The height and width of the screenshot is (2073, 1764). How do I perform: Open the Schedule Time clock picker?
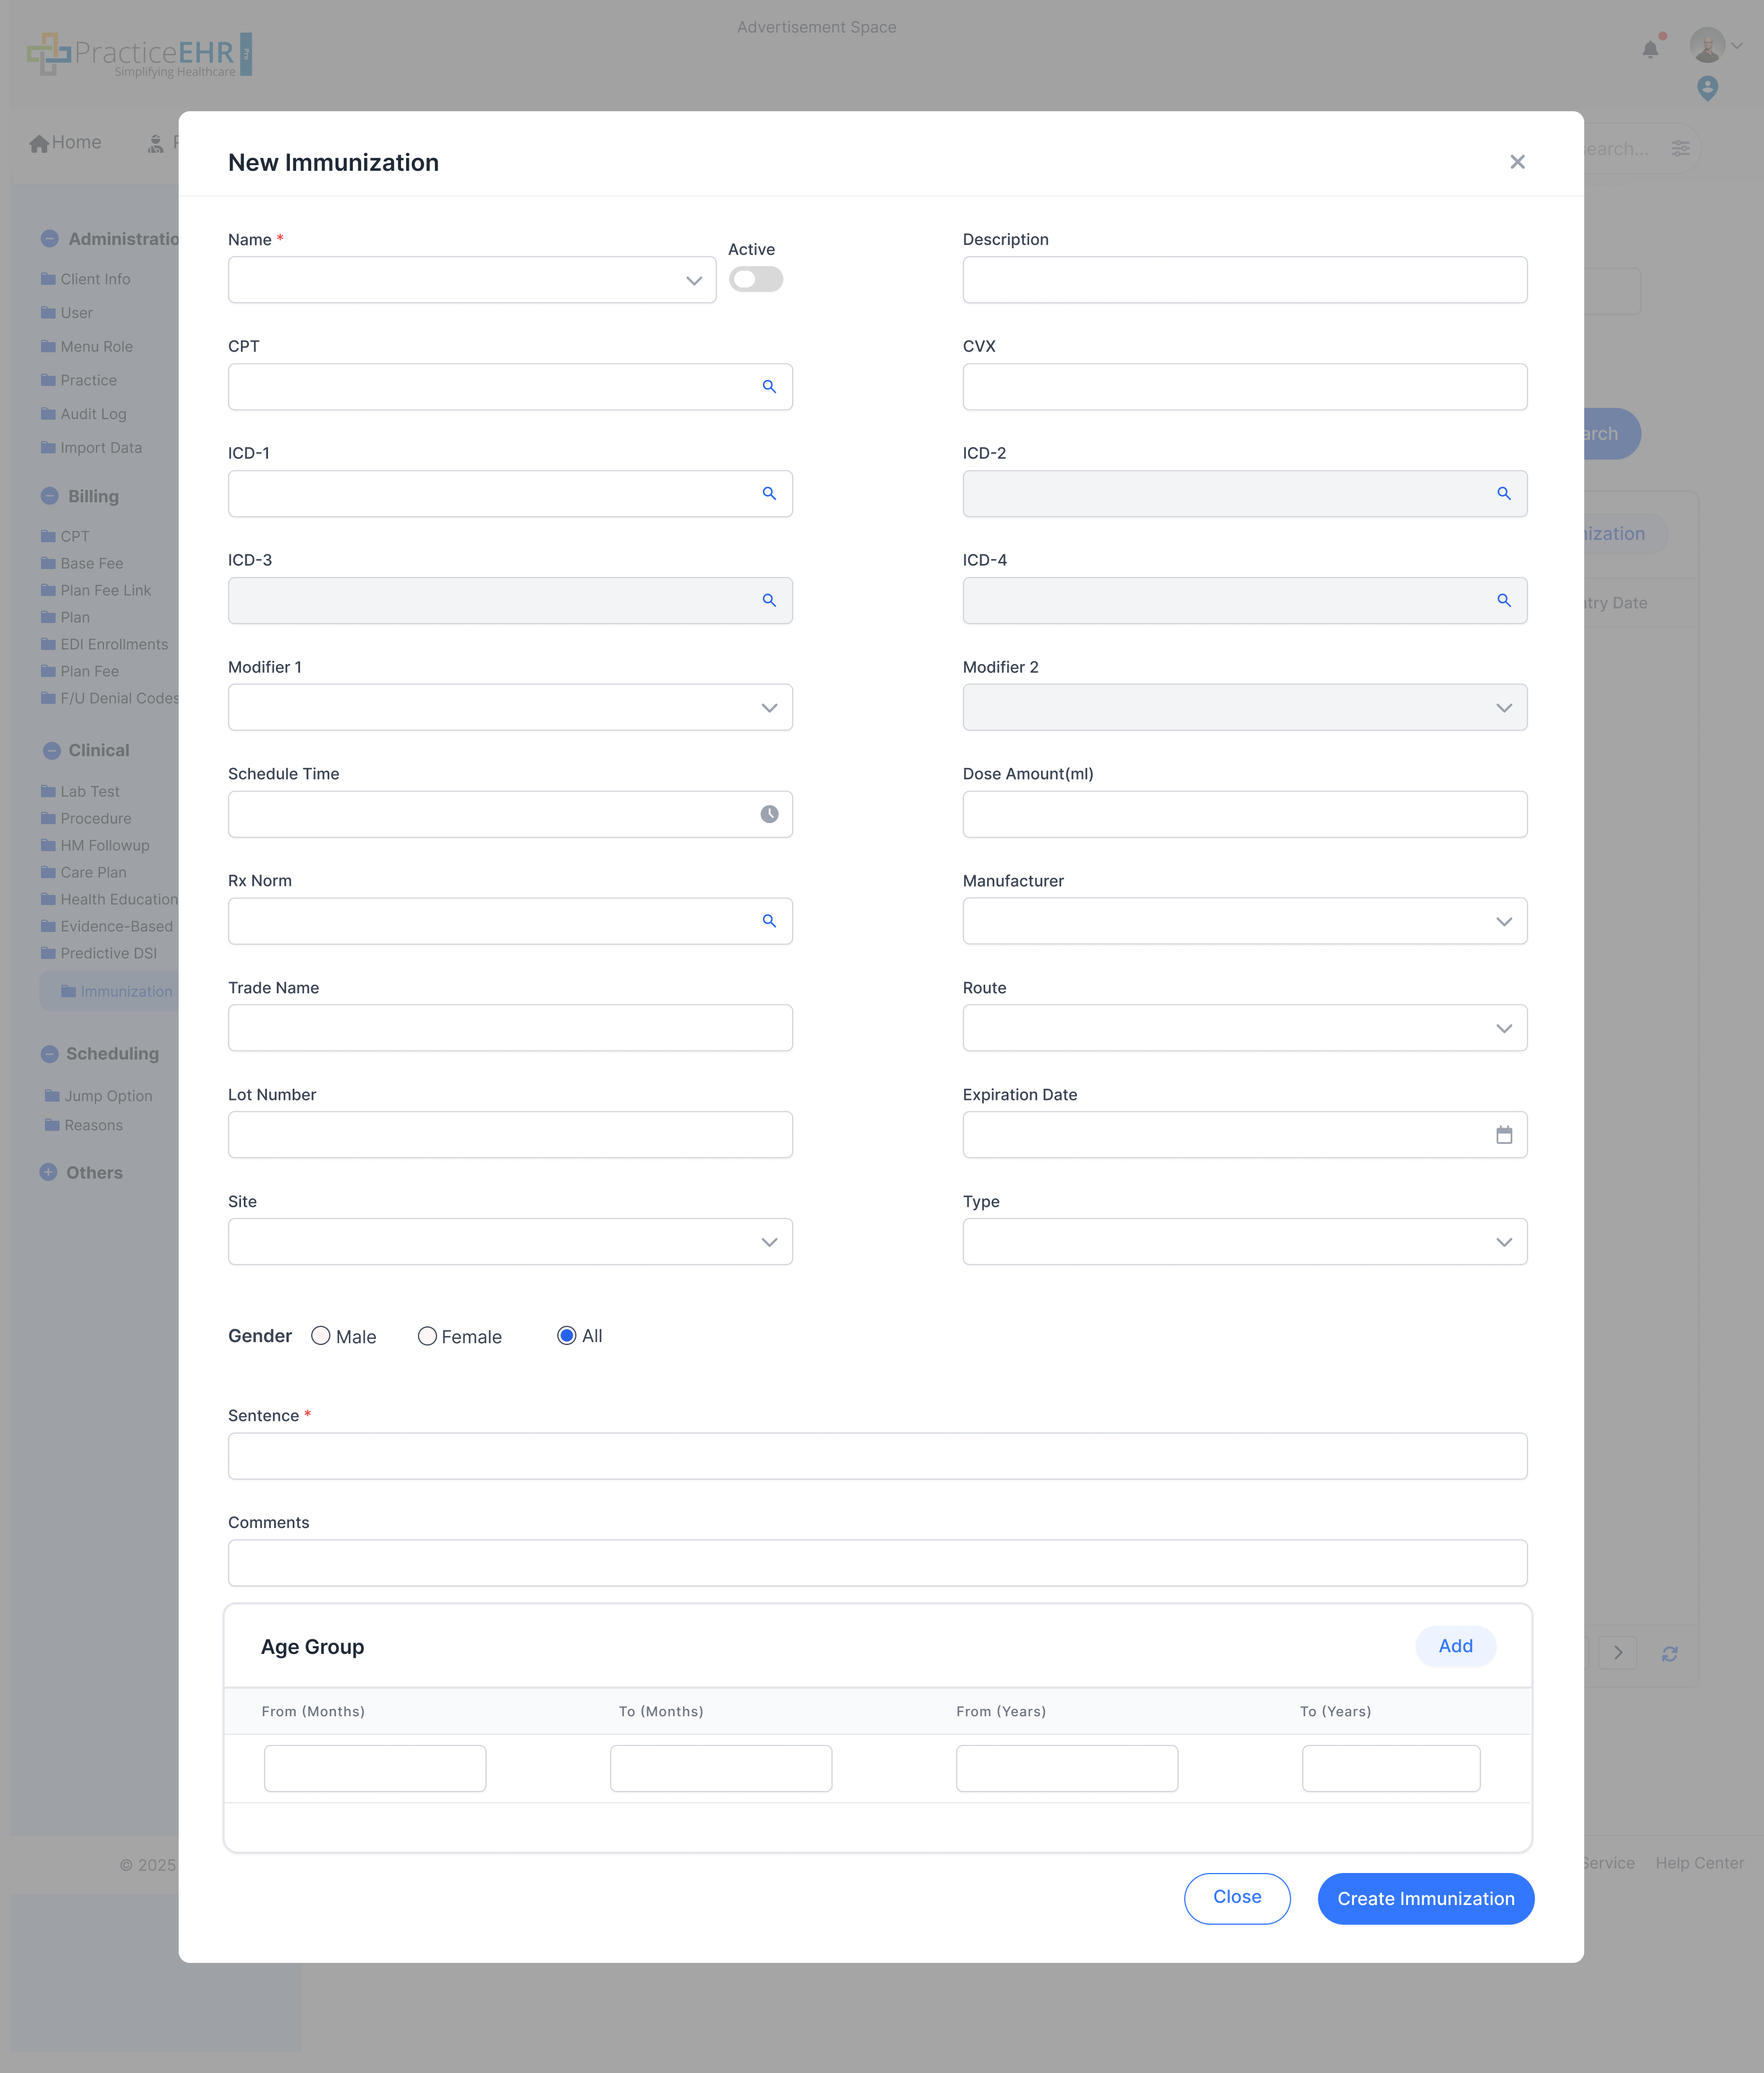coord(769,814)
